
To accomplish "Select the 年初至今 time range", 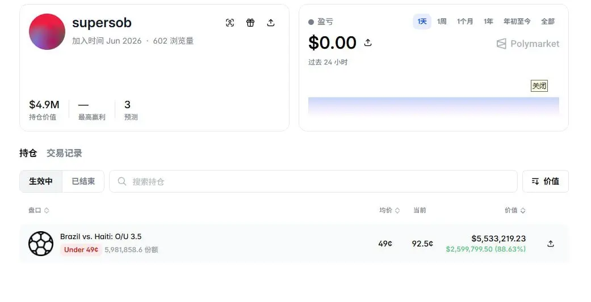I will click(x=517, y=22).
